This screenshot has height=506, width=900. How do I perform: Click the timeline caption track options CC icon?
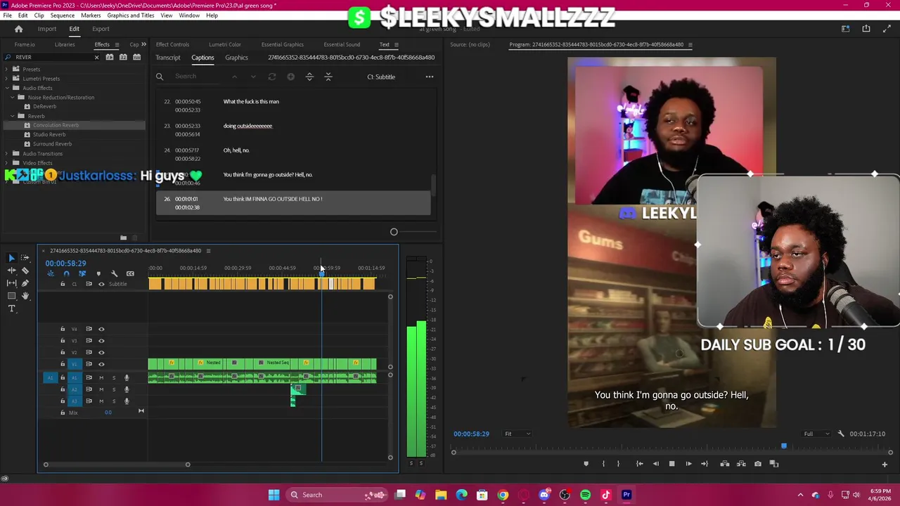(x=130, y=273)
